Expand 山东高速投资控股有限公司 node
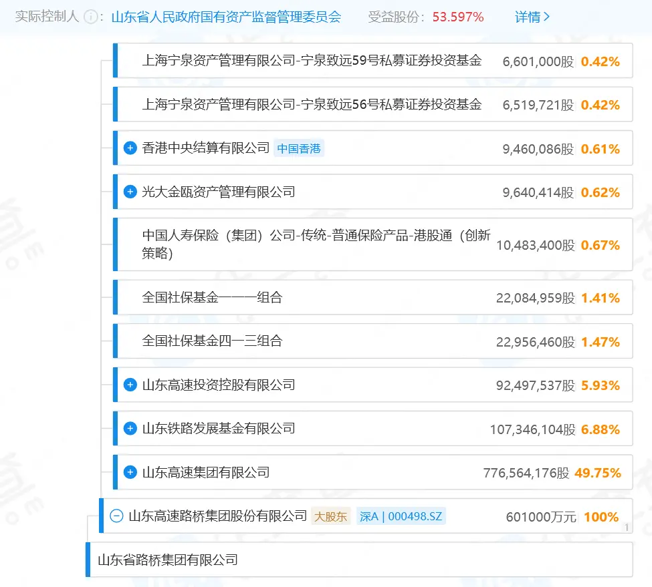 130,385
